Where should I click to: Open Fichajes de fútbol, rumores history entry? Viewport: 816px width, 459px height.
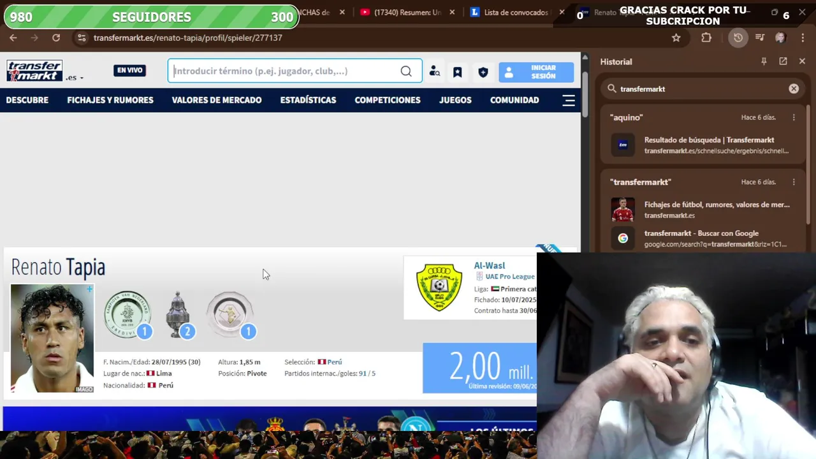click(x=702, y=210)
